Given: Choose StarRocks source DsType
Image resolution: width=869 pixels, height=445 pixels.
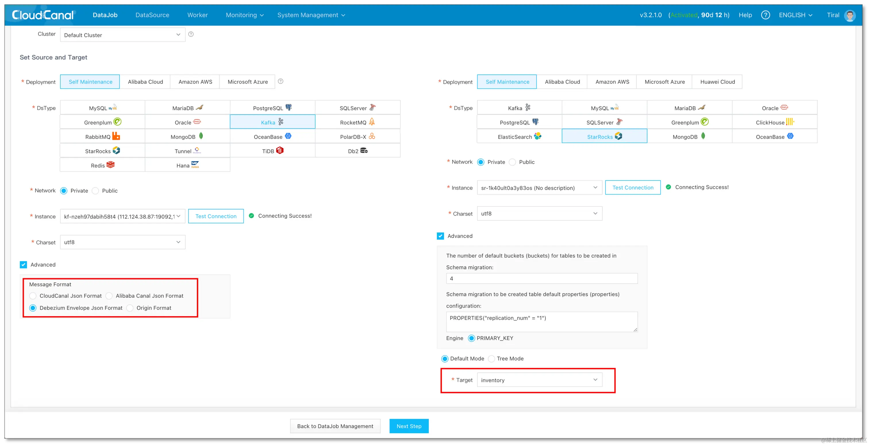Looking at the screenshot, I should [103, 150].
